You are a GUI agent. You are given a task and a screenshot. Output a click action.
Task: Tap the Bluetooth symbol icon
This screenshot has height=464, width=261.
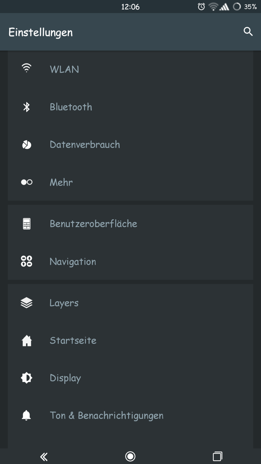point(26,107)
